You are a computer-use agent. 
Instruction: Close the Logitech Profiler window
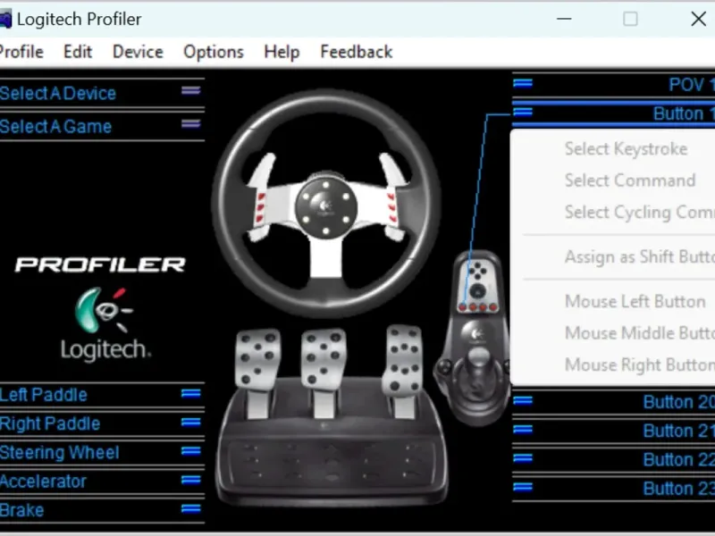698,19
